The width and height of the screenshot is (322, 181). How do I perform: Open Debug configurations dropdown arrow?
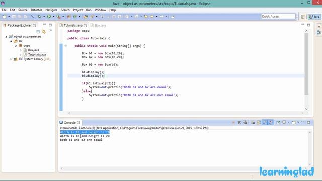pos(44,17)
